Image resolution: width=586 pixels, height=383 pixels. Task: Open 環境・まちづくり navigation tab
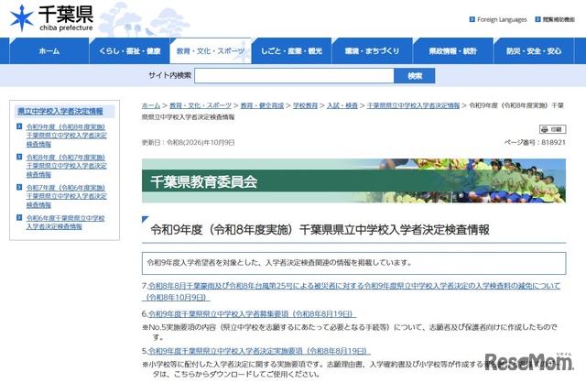click(x=373, y=51)
